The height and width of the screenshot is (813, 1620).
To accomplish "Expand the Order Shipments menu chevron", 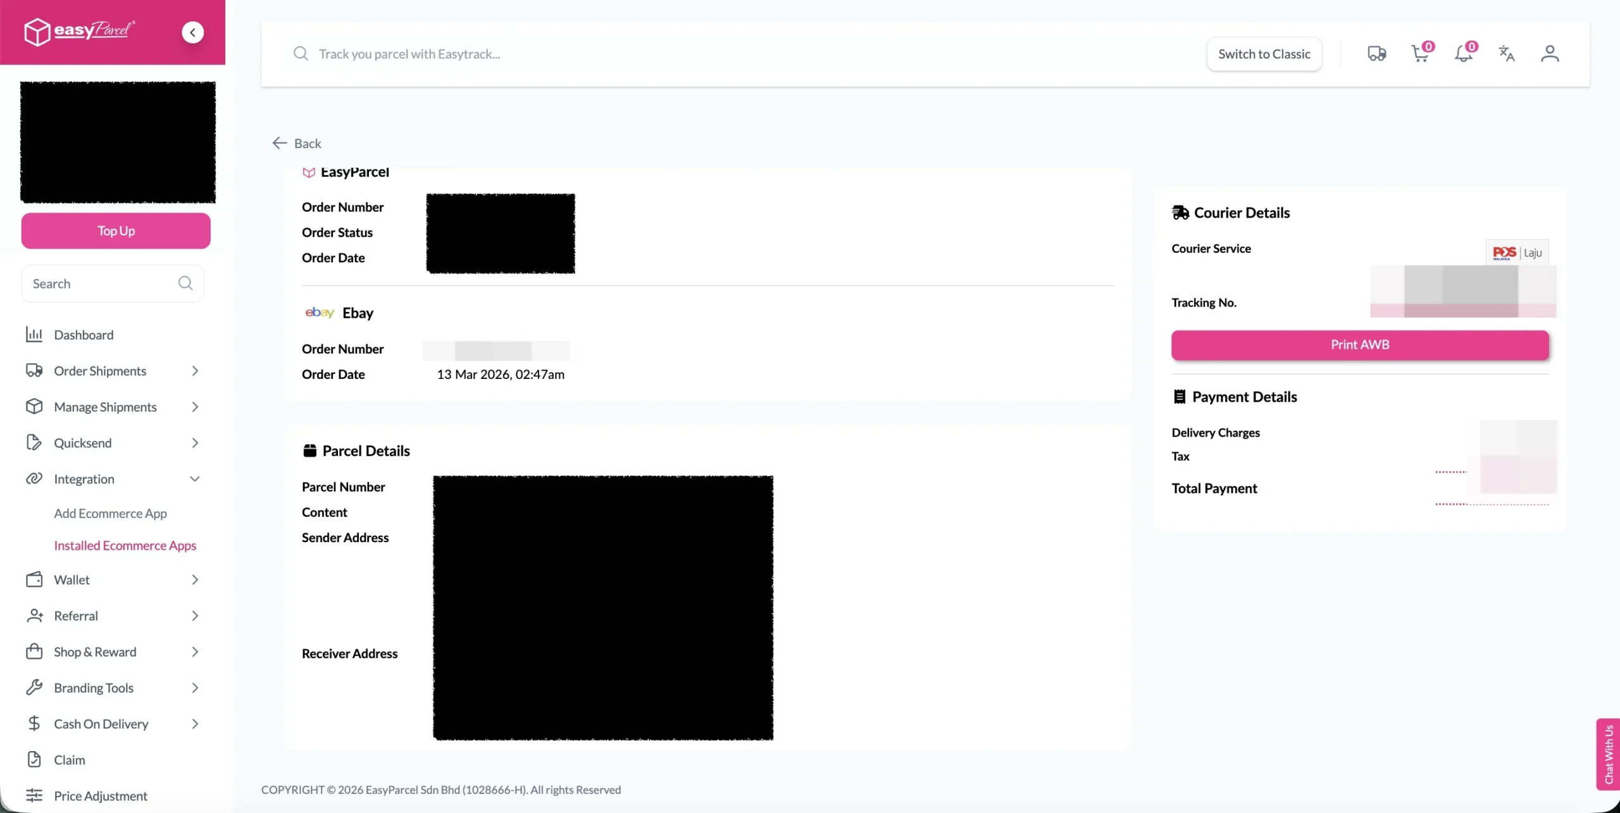I will tap(195, 371).
